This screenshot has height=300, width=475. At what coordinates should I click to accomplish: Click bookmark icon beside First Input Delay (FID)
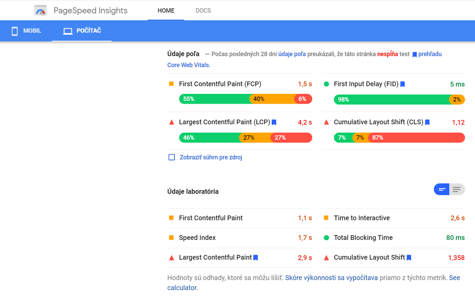403,84
